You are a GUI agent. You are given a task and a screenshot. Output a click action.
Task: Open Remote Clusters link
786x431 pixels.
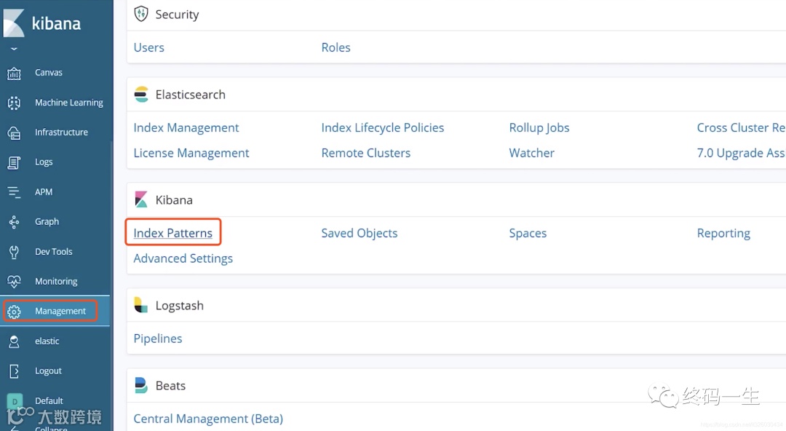pyautogui.click(x=366, y=153)
